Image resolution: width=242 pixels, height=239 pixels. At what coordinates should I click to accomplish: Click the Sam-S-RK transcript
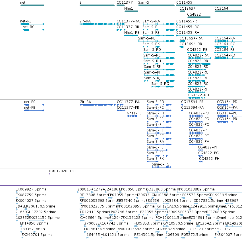pos(151,47)
